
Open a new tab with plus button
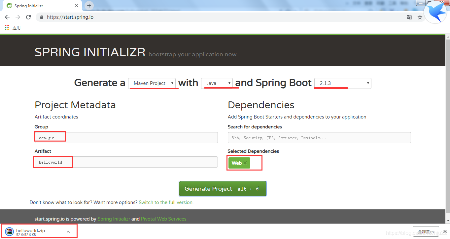pyautogui.click(x=89, y=6)
